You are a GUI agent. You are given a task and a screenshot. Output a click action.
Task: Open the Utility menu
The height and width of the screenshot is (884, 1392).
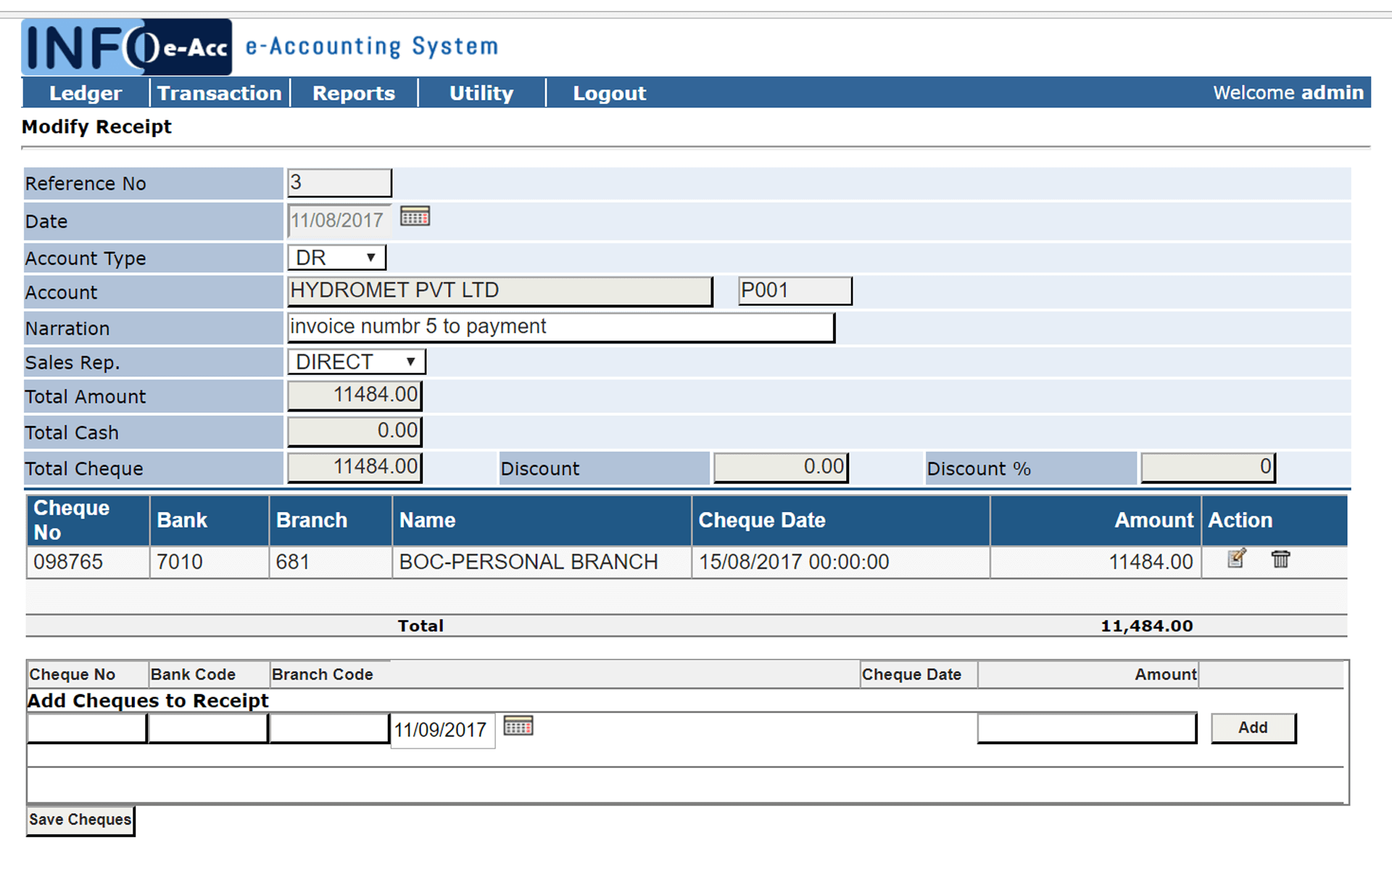[x=481, y=93]
